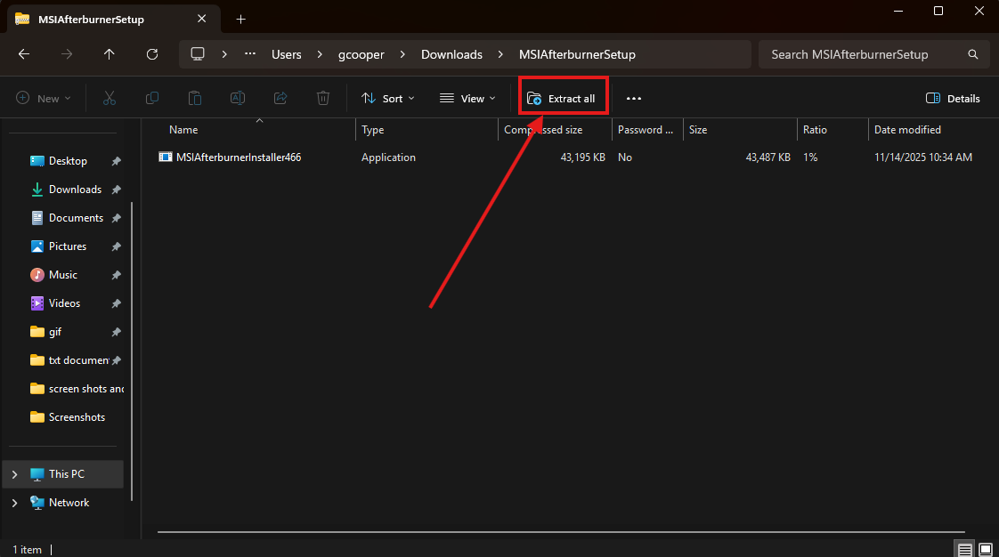Open the txt documents sidebar folder
999x557 pixels.
click(78, 360)
